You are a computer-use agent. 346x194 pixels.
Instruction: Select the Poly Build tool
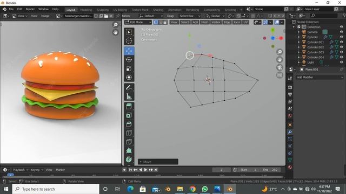coord(129,151)
